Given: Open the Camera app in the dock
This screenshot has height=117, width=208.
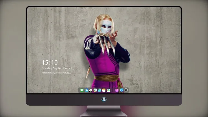Looking at the screenshot, I should 126,90.
